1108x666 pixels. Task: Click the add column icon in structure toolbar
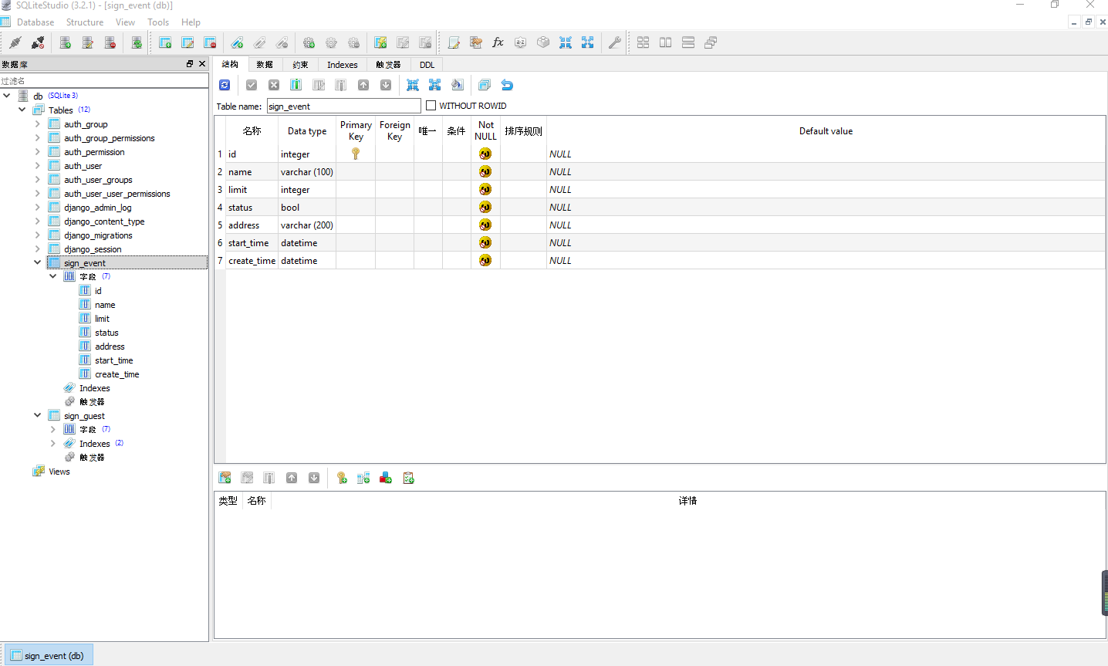pos(296,85)
